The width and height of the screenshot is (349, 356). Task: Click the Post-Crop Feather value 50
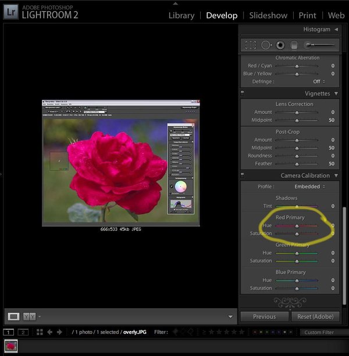[x=332, y=164]
